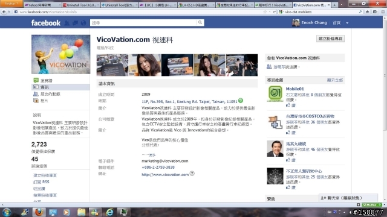Viewport: 387px width, 217px height.
Task: Open the friend requests icon
Action: tap(67, 23)
